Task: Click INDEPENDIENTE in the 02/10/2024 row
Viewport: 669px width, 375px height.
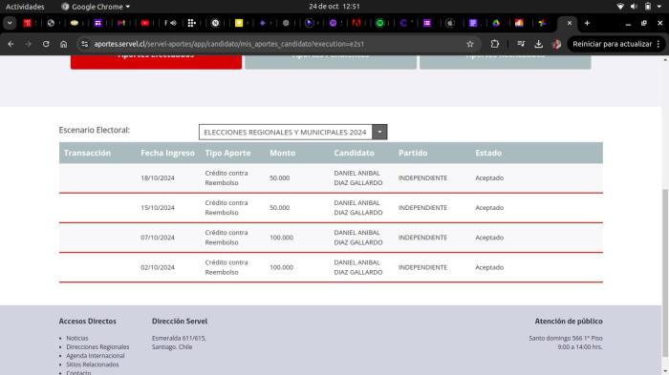Action: (422, 267)
